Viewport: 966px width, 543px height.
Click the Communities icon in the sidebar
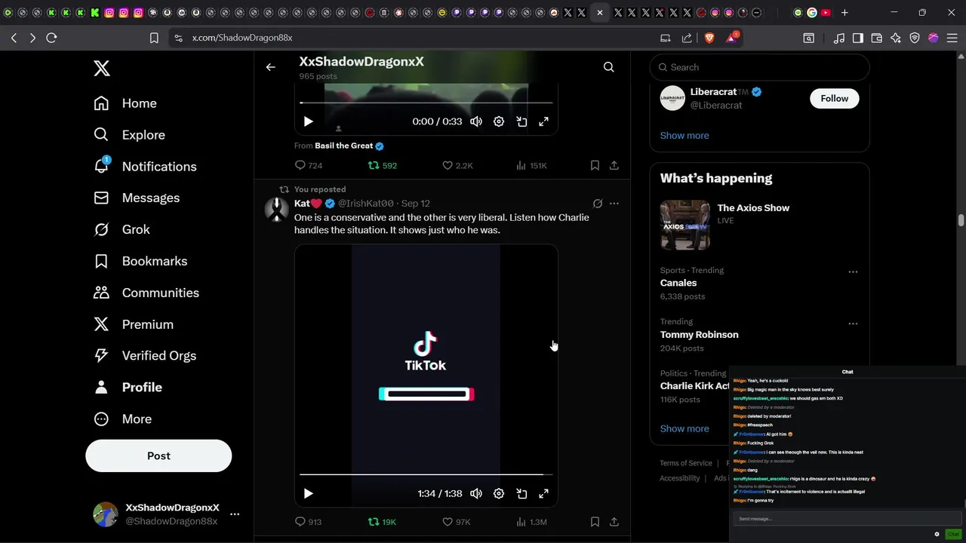pos(101,293)
